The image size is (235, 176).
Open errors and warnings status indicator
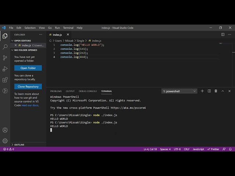coord(9,149)
